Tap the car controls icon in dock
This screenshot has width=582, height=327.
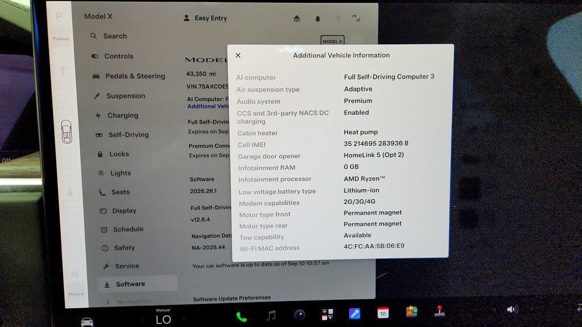click(x=87, y=322)
